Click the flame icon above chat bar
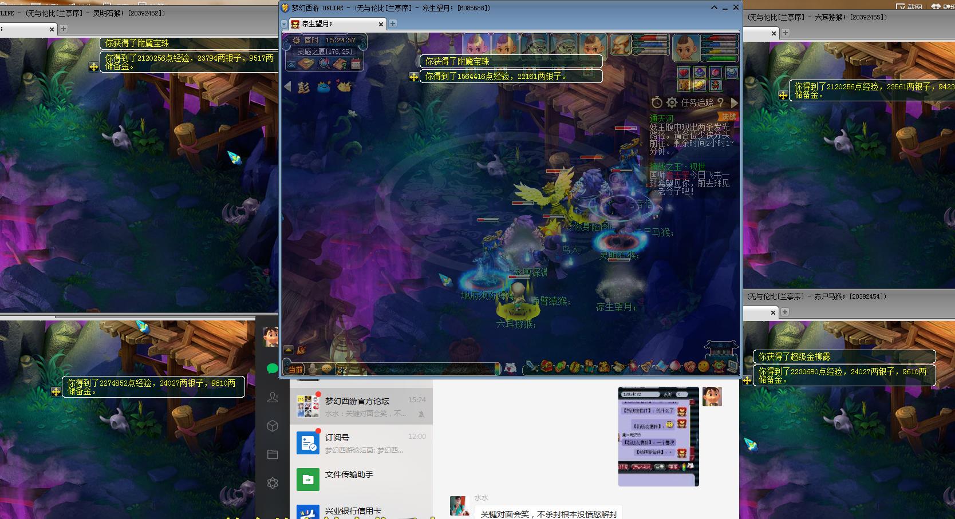Screen dimensions: 955x519 pyautogui.click(x=301, y=350)
